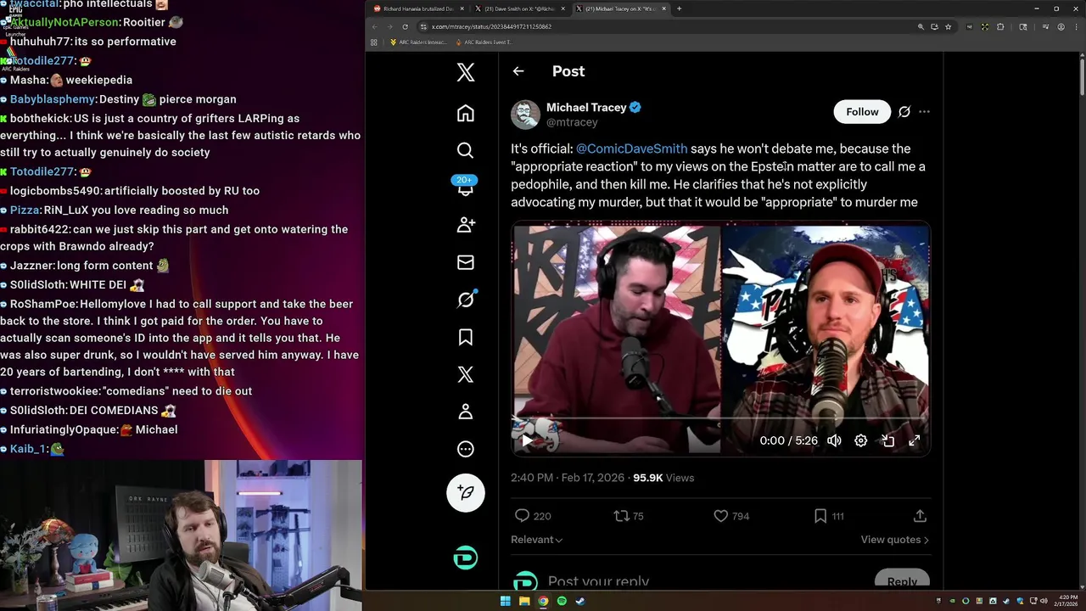Click the address bar URL
This screenshot has height=611, width=1086.
coord(491,26)
